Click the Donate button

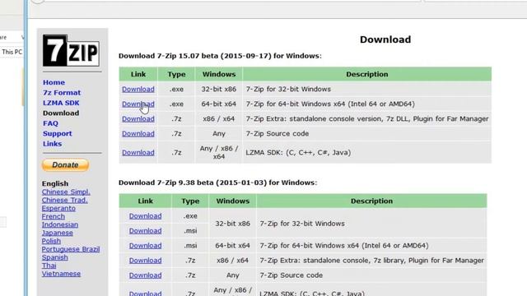point(66,164)
